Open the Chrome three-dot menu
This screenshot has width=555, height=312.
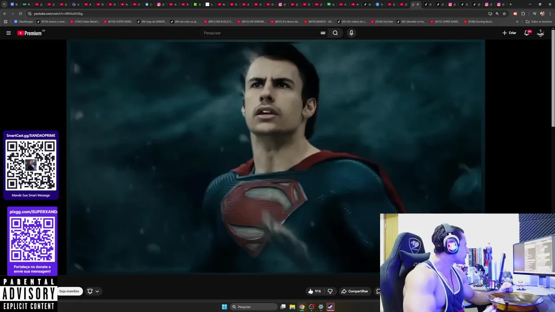coord(550,13)
